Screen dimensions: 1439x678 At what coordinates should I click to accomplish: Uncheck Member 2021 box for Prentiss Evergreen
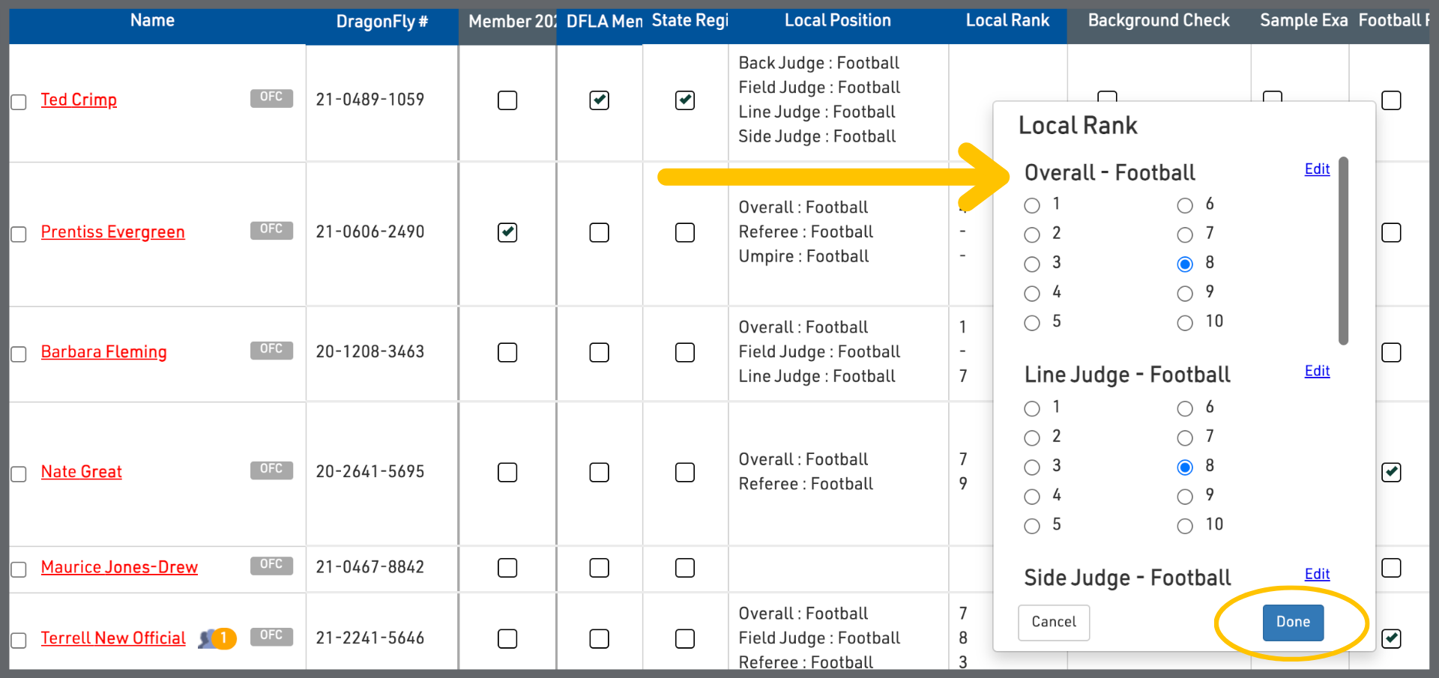[x=507, y=232]
